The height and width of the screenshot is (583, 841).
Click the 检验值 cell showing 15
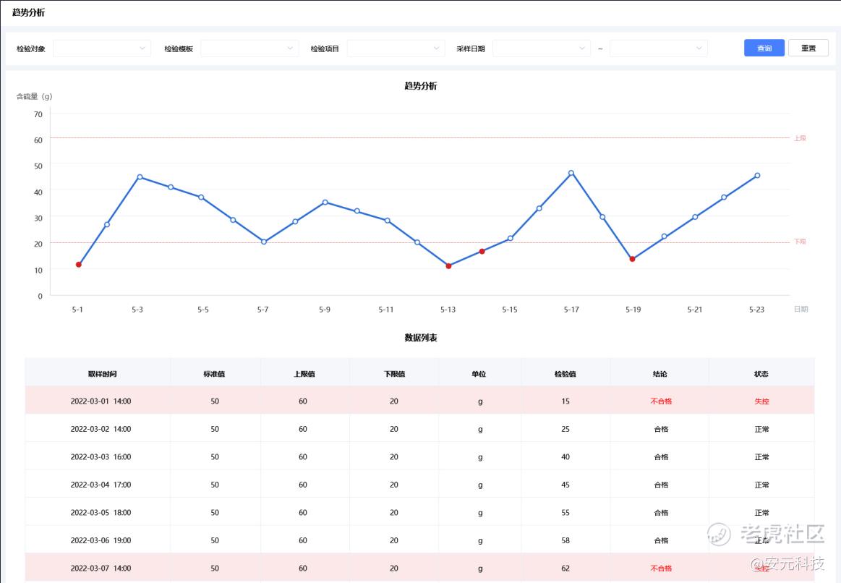pyautogui.click(x=565, y=401)
